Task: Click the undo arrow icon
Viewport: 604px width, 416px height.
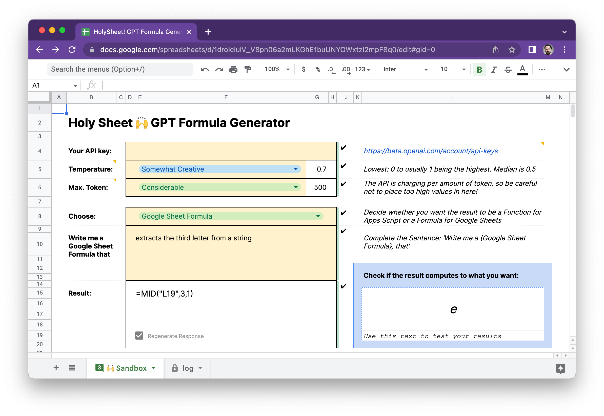Action: 205,70
